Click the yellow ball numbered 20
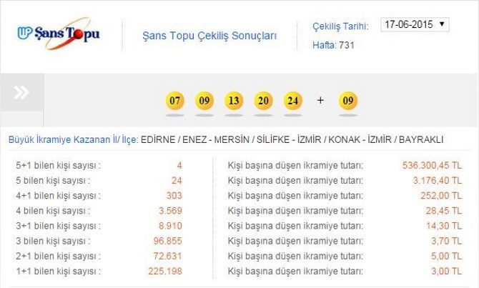The image size is (479, 288). (263, 101)
